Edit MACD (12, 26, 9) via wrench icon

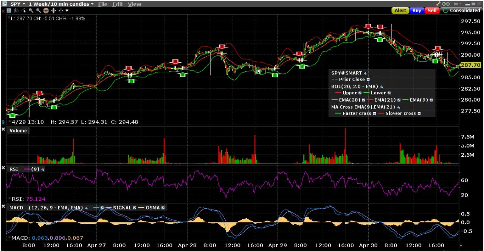click(x=86, y=208)
